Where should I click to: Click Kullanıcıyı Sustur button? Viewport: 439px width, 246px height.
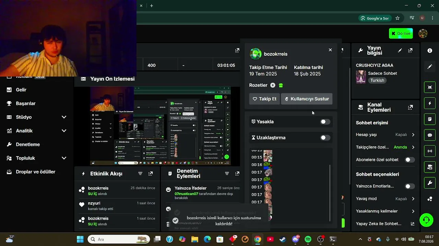(307, 99)
